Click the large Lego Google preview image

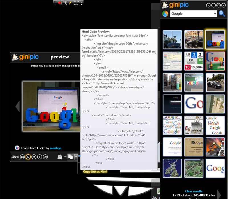tap(52, 106)
